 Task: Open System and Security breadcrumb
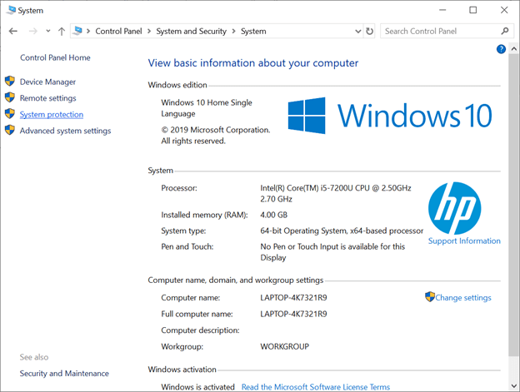tap(191, 31)
